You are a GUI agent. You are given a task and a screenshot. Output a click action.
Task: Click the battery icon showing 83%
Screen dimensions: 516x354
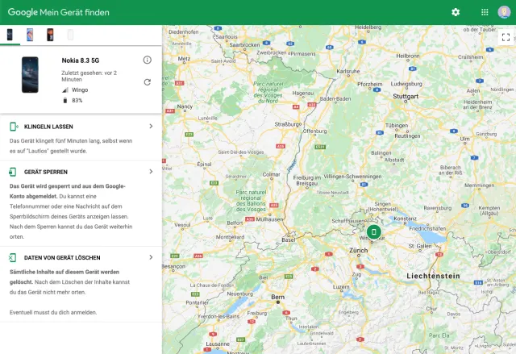[65, 100]
